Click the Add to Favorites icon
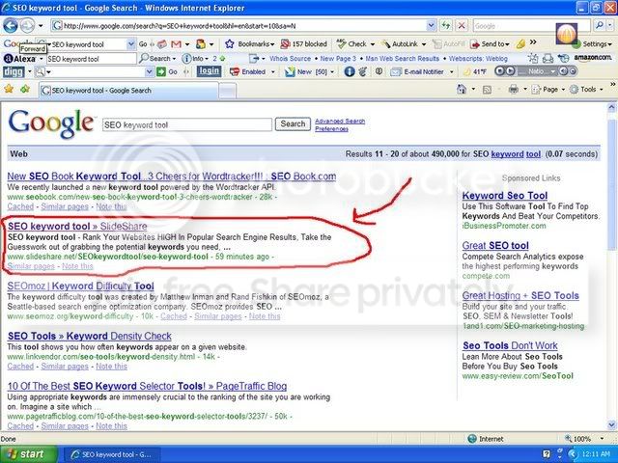This screenshot has height=463, width=618. coord(25,89)
